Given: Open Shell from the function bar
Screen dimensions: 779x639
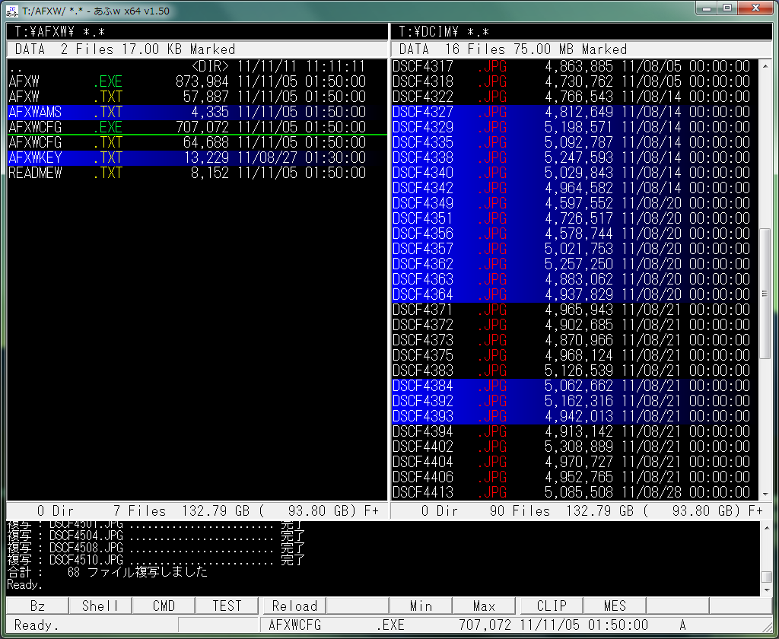Looking at the screenshot, I should [x=100, y=606].
